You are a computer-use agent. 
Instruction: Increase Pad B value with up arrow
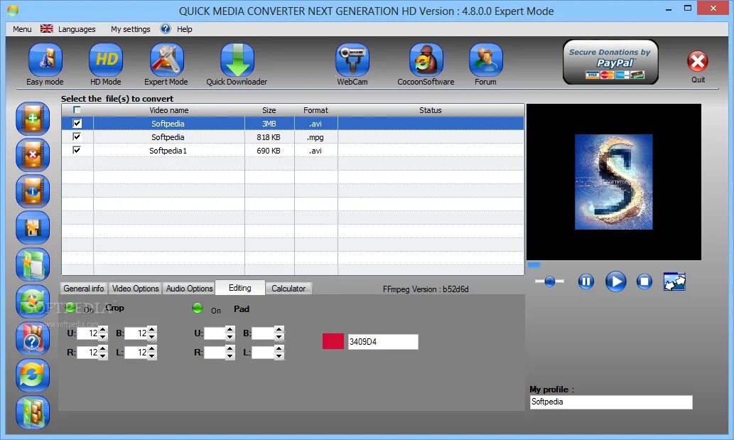coord(279,330)
